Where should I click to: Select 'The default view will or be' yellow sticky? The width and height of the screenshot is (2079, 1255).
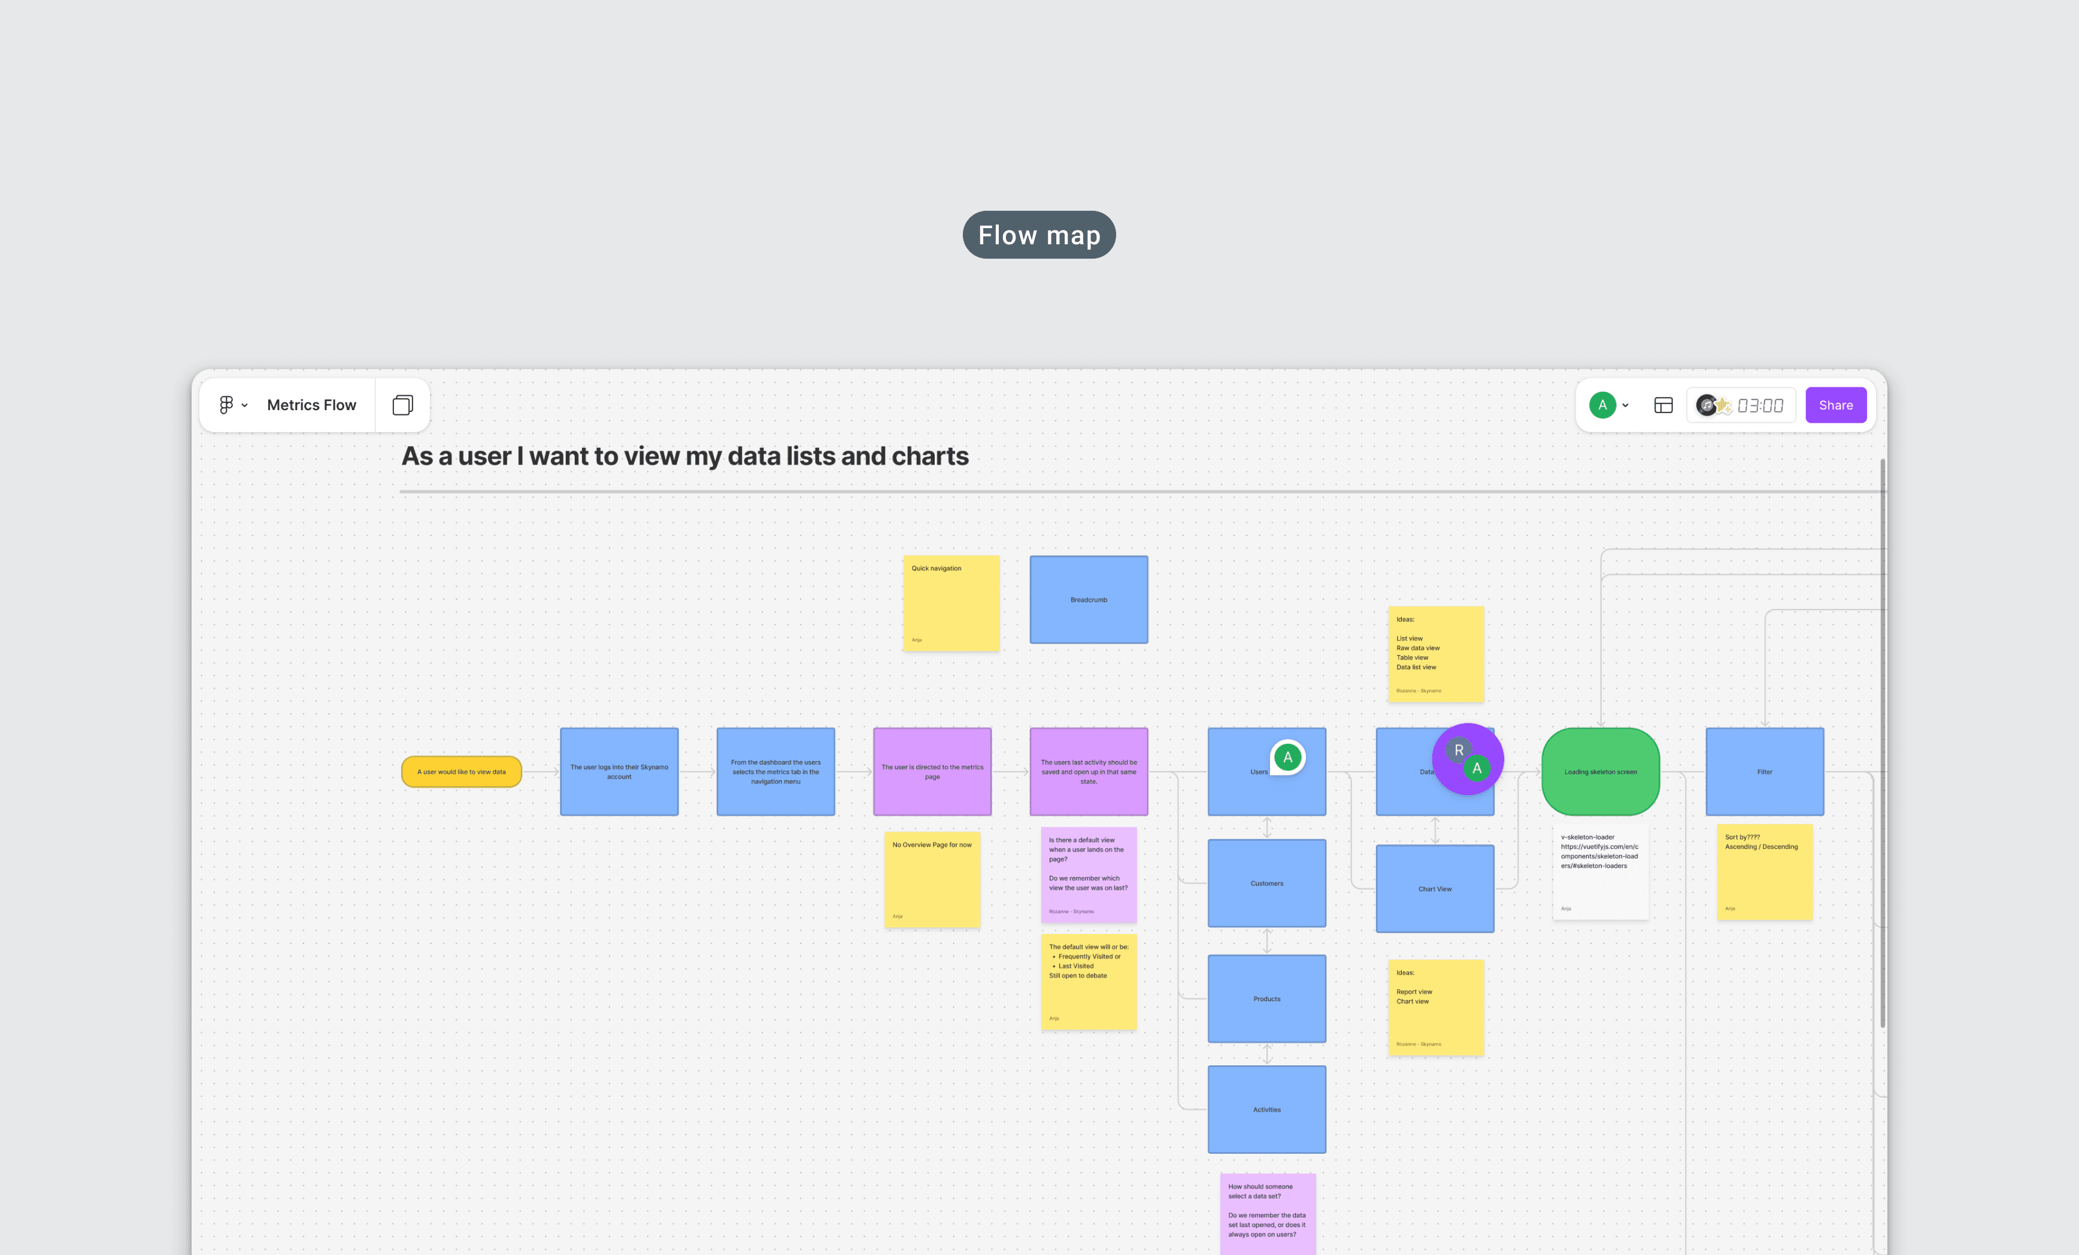tap(1089, 981)
